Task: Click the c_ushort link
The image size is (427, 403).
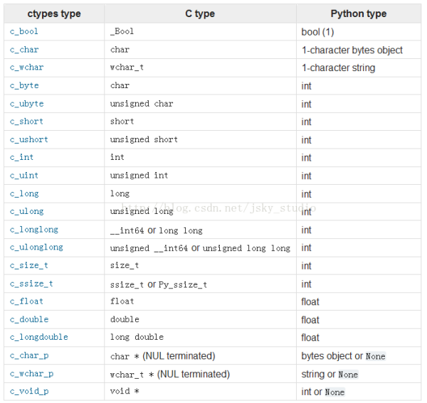Action: click(29, 139)
